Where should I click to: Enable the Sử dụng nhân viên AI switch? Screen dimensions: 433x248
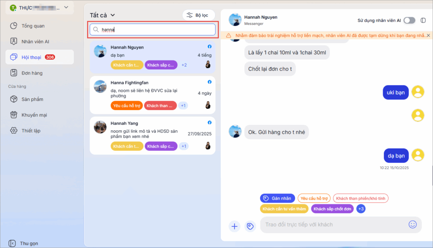point(409,20)
